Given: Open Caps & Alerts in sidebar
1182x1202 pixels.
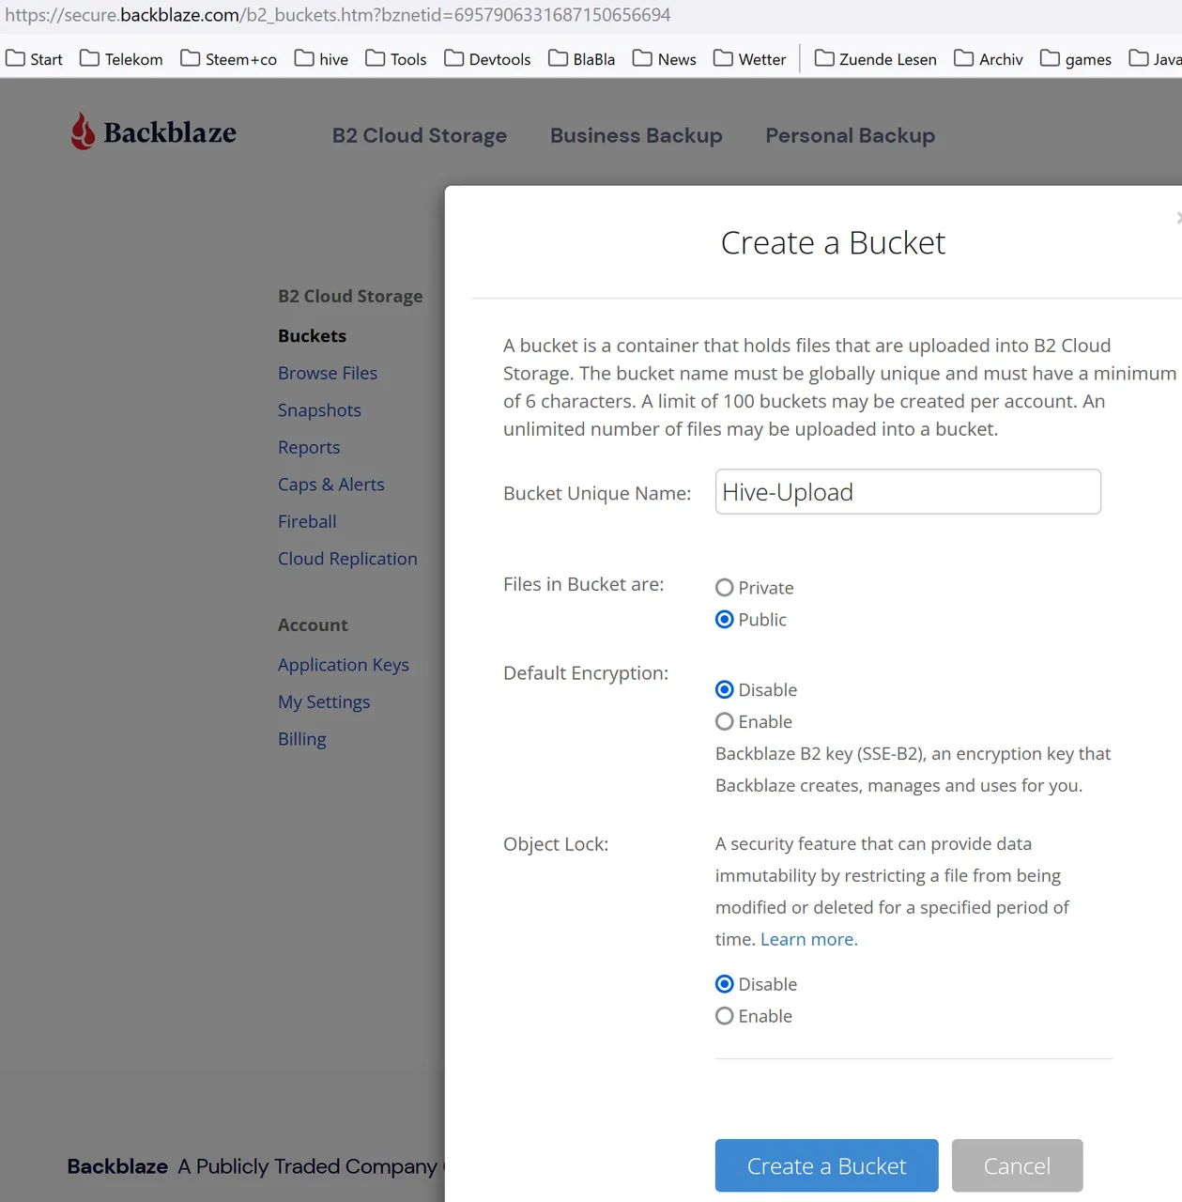Looking at the screenshot, I should point(331,485).
